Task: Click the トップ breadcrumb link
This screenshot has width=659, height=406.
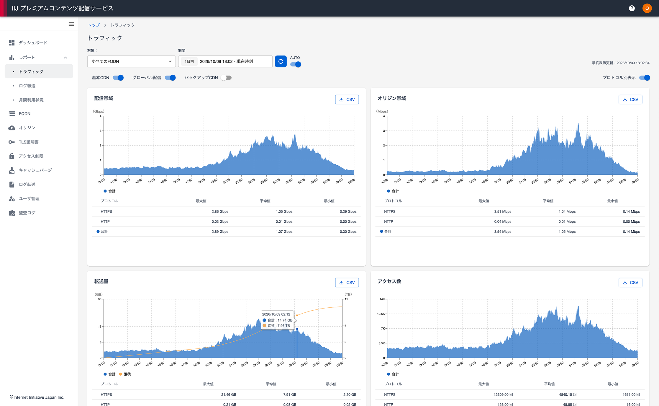Action: coord(94,25)
